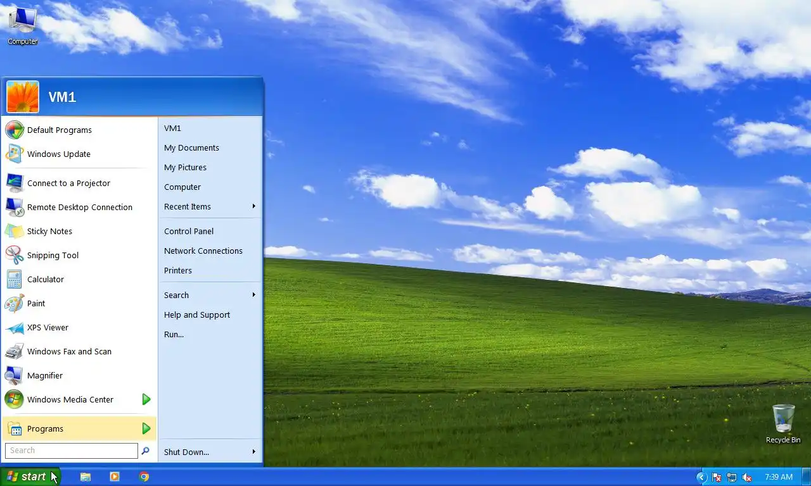Expand the Windows Media Center green arrow
The image size is (811, 486).
tap(146, 399)
